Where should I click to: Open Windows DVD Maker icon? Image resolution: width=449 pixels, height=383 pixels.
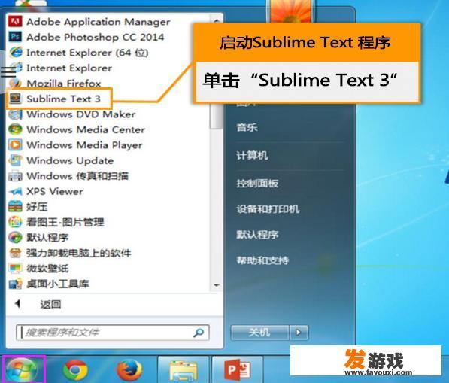coord(15,114)
